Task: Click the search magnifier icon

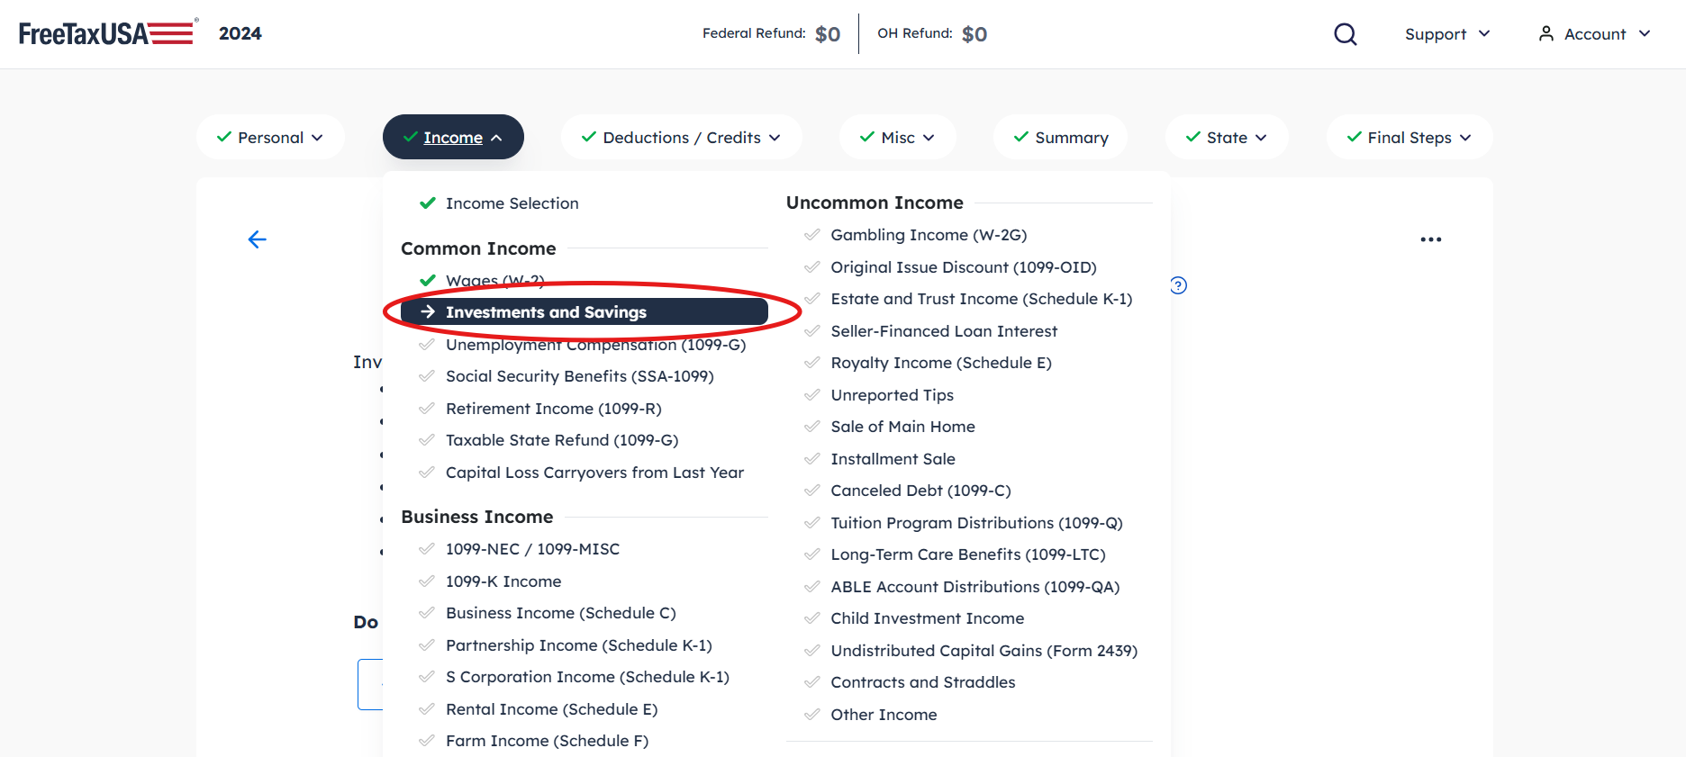Action: 1345,34
